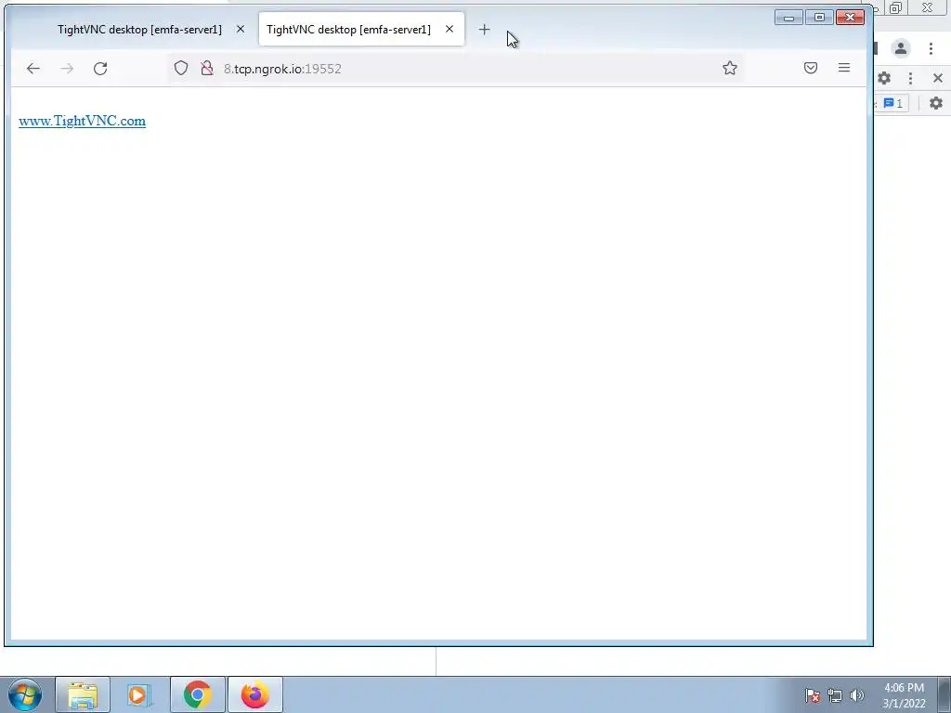
Task: Open the tracking protection shield icon
Action: 181,68
